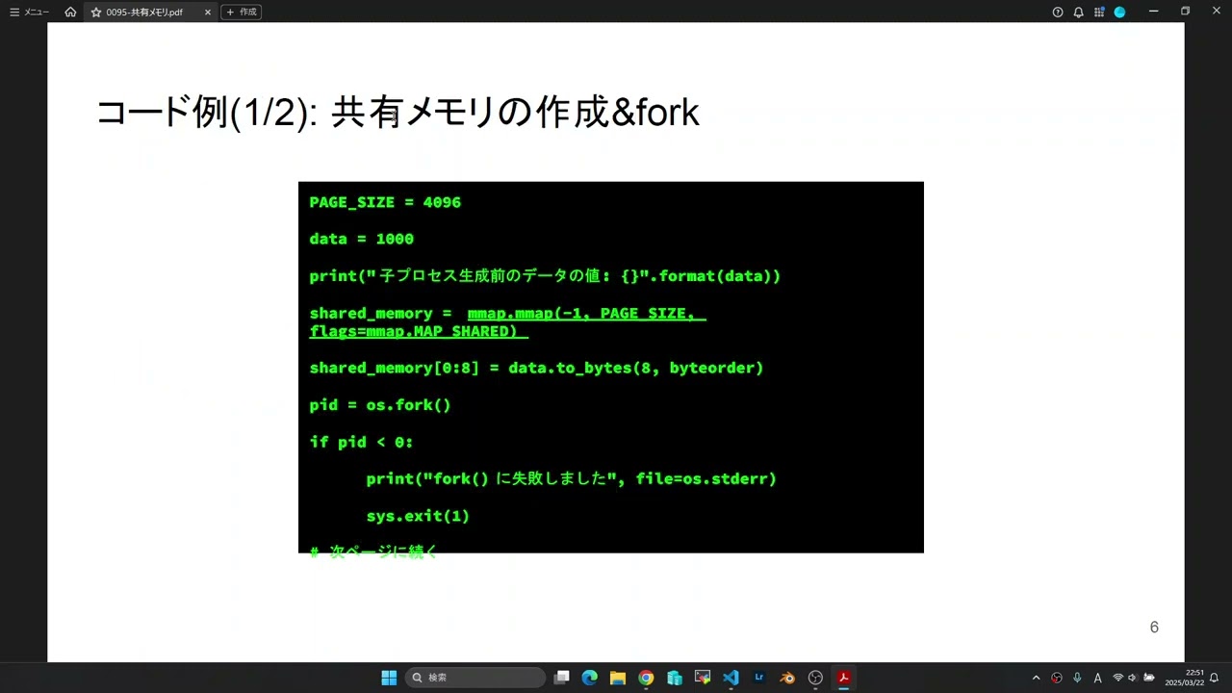Open the Windows notification bell

pyautogui.click(x=1215, y=678)
